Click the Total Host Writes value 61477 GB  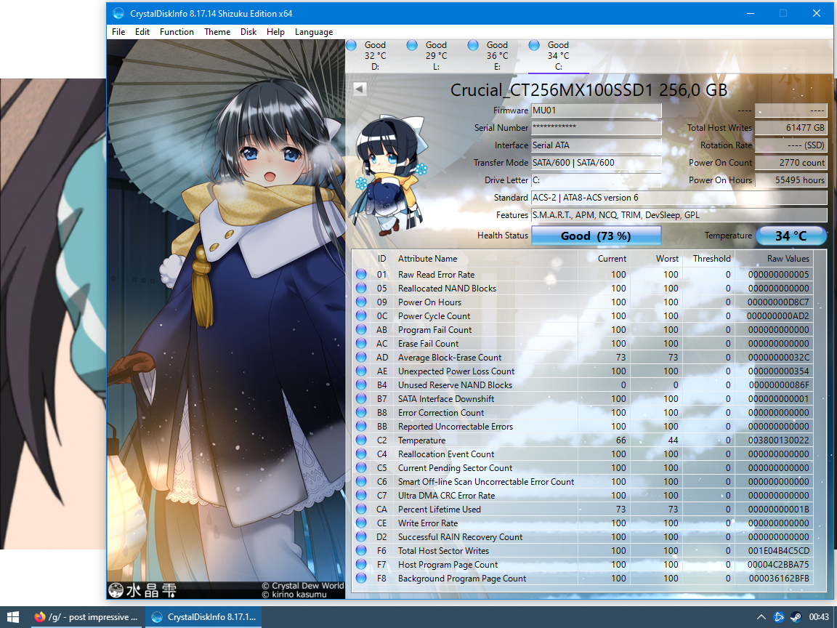click(x=791, y=128)
